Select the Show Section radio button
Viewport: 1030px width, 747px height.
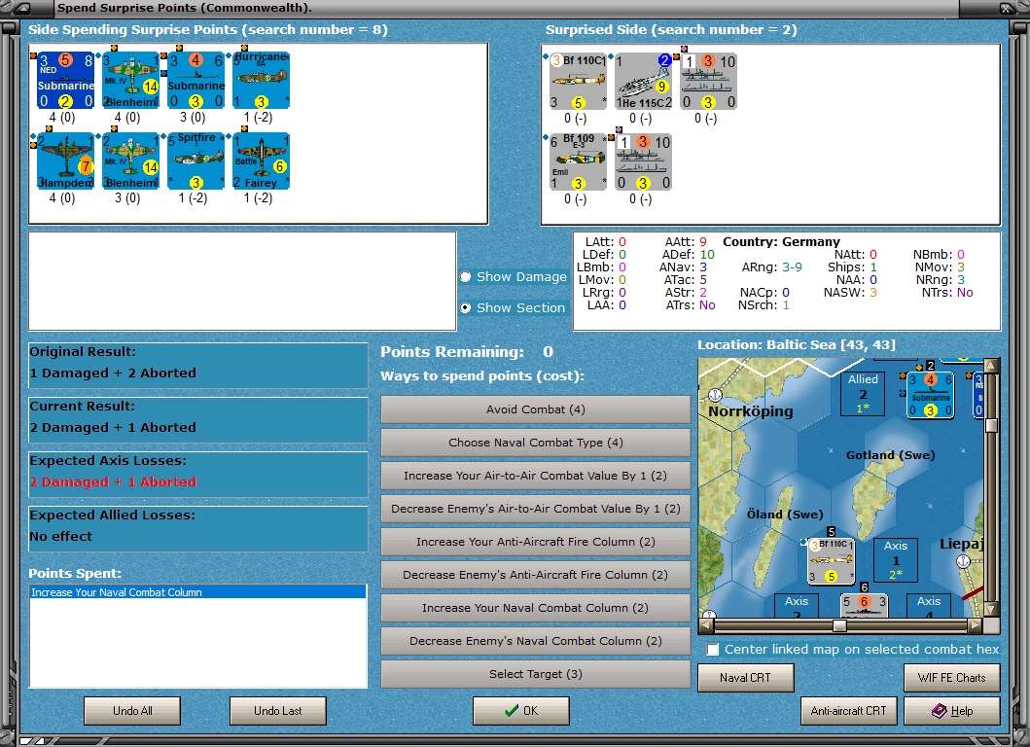pyautogui.click(x=465, y=307)
